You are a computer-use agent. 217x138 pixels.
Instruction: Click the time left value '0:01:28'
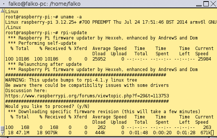coord(186,133)
